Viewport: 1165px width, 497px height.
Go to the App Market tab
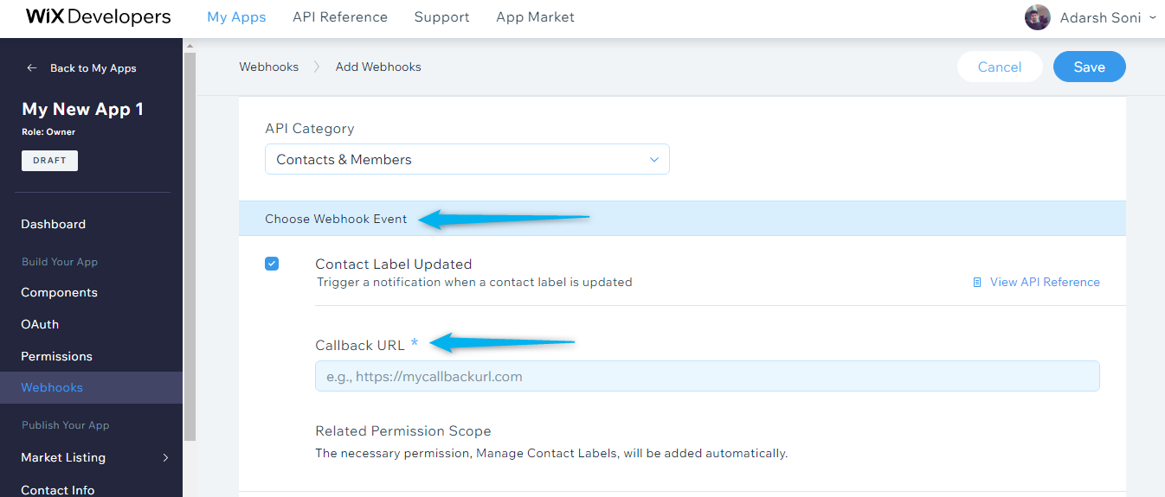point(535,17)
